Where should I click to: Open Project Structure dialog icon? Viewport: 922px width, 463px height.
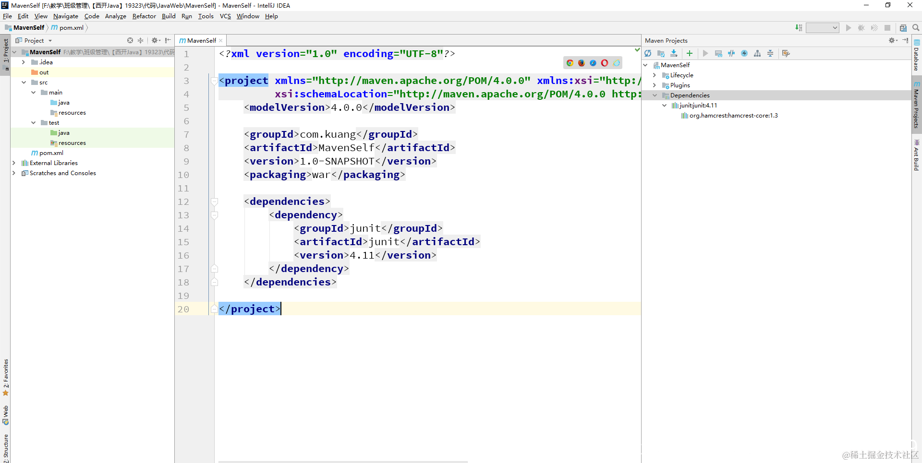(903, 28)
